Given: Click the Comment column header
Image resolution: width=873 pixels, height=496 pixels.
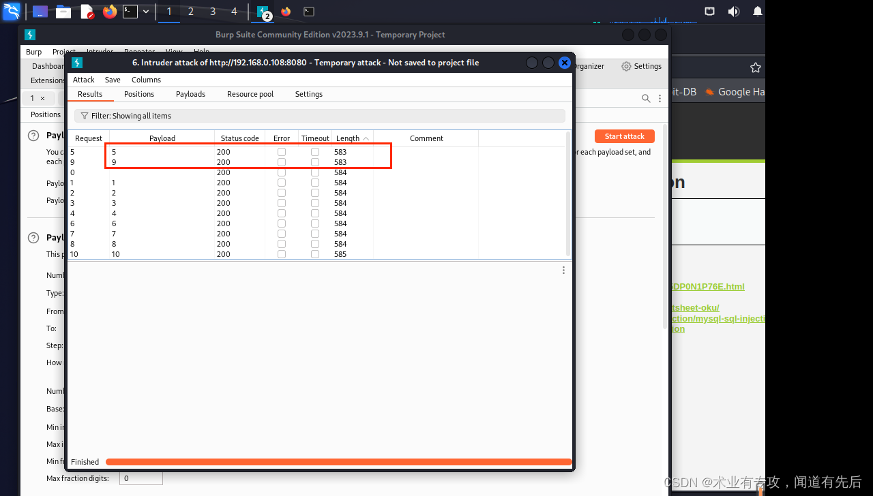Looking at the screenshot, I should (x=426, y=138).
